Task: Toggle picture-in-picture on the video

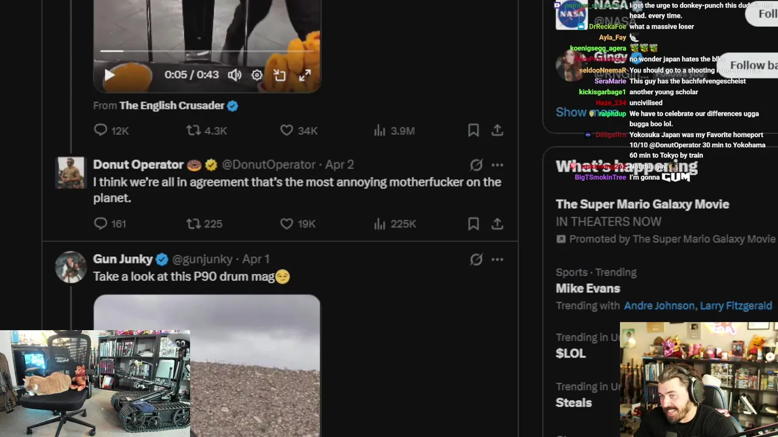Action: click(280, 75)
